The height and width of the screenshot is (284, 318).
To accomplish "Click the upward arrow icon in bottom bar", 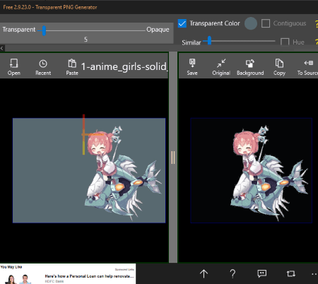I will click(204, 273).
